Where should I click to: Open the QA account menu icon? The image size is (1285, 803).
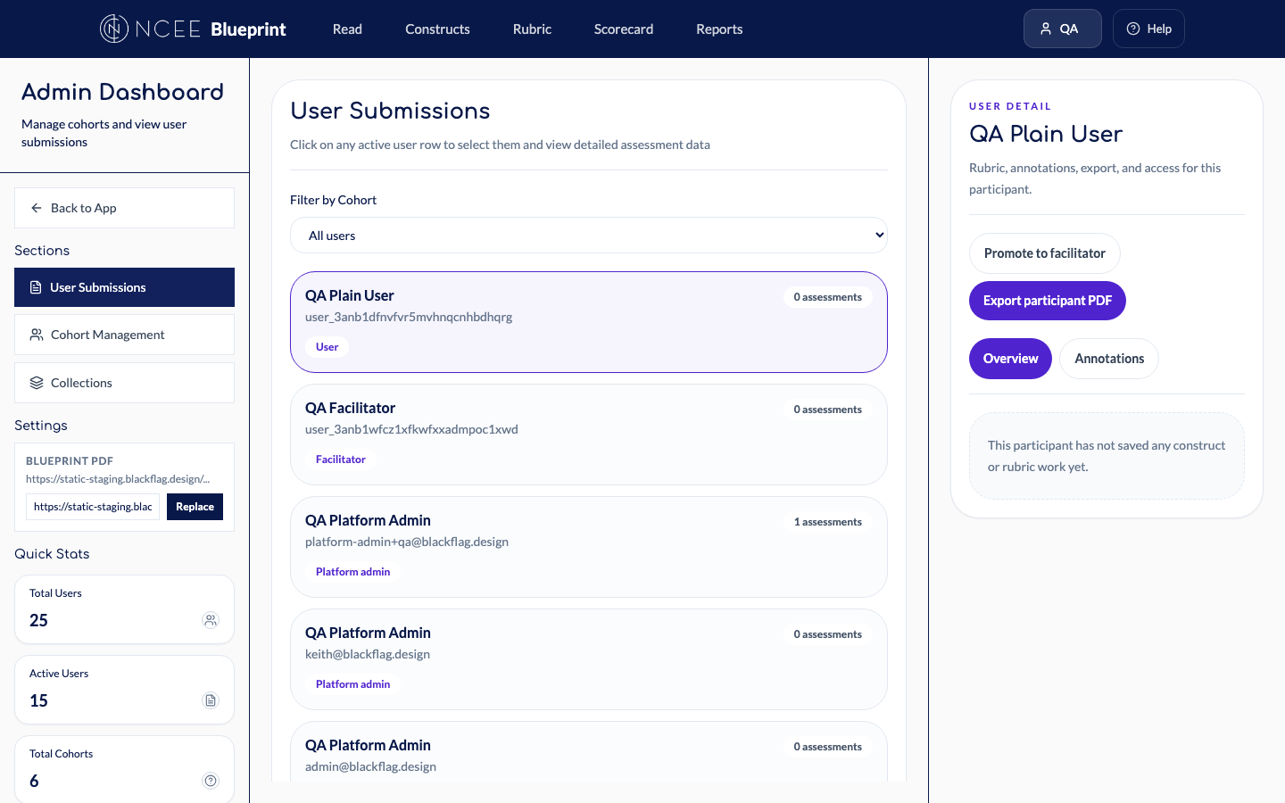1046,28
